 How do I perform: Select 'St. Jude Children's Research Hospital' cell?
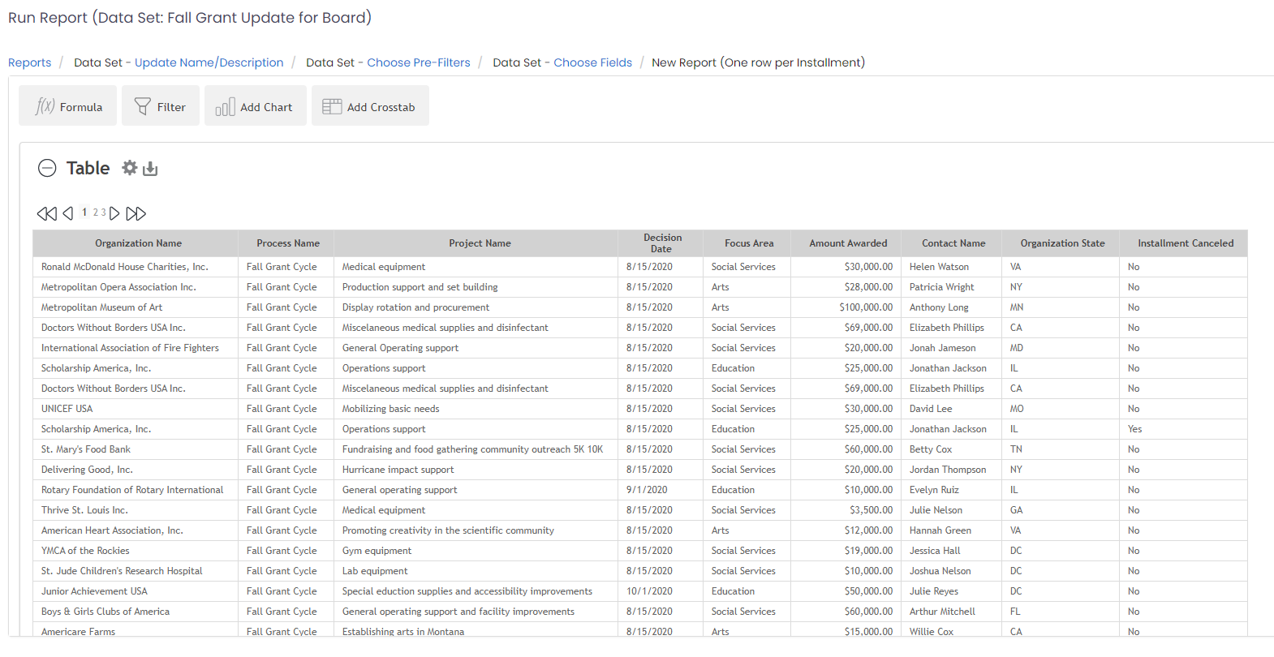point(136,571)
